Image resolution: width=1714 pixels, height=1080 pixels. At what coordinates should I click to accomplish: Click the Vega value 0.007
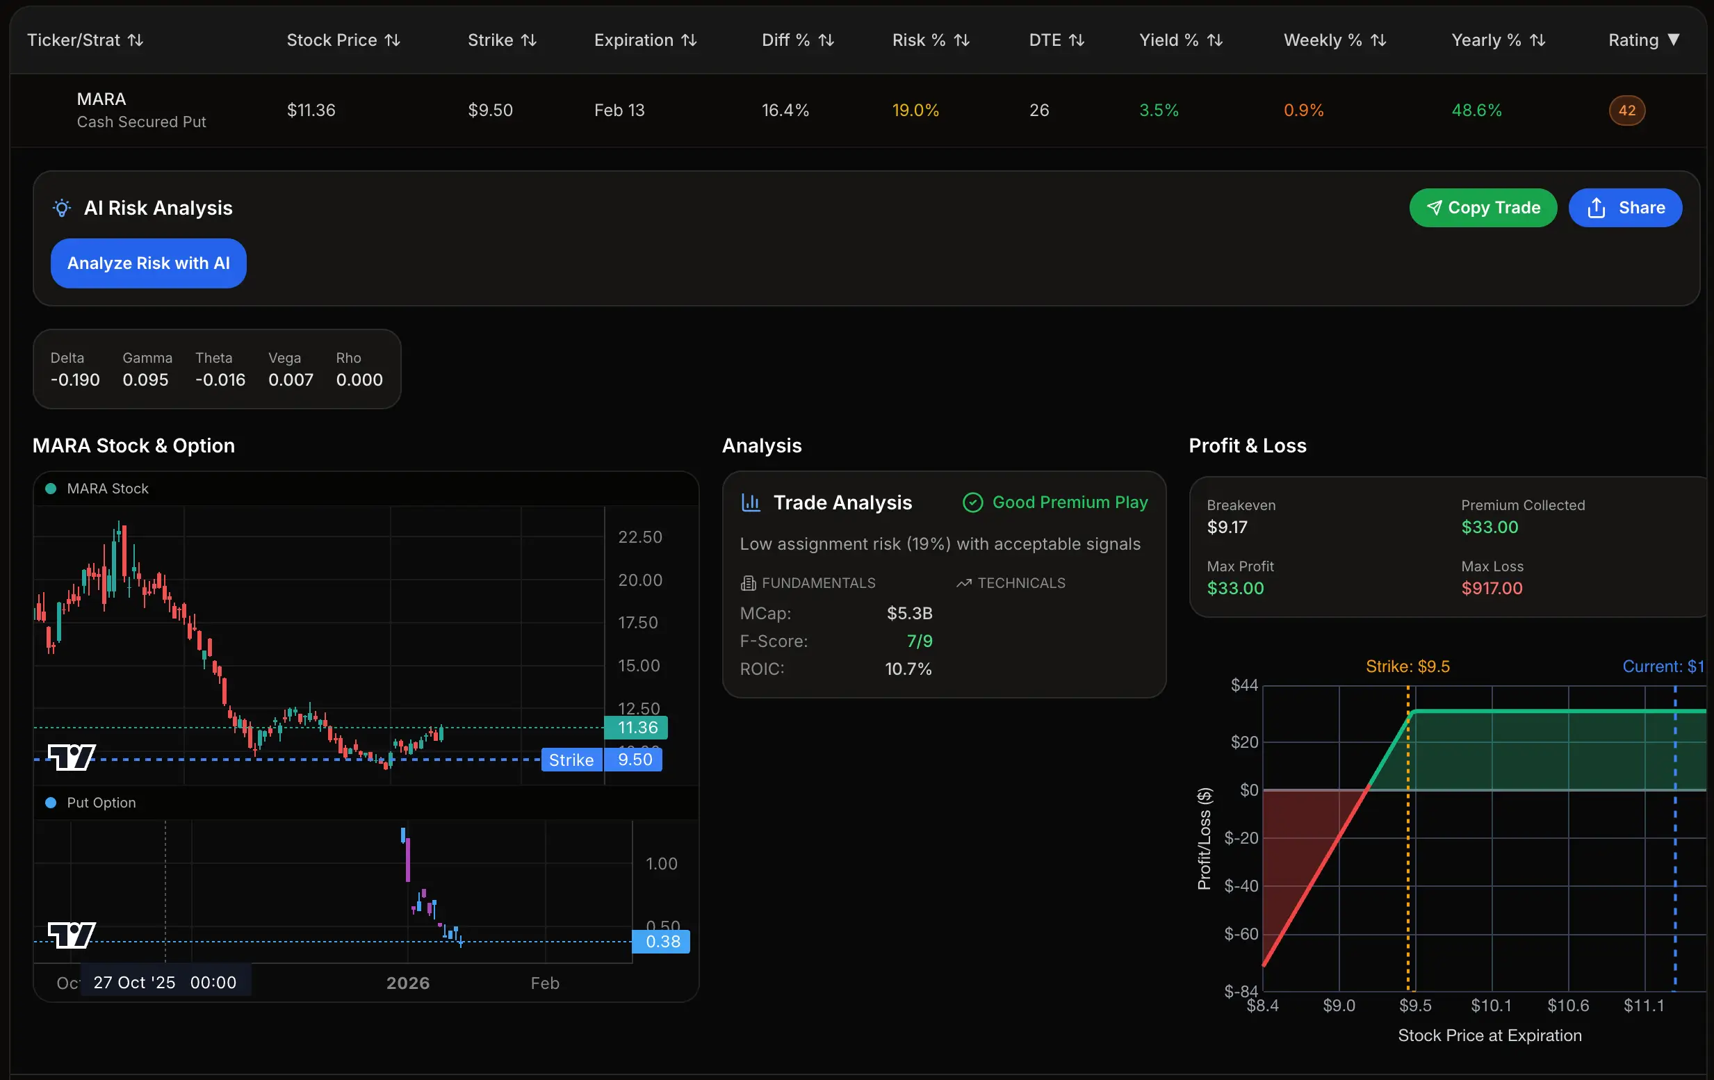click(x=291, y=380)
